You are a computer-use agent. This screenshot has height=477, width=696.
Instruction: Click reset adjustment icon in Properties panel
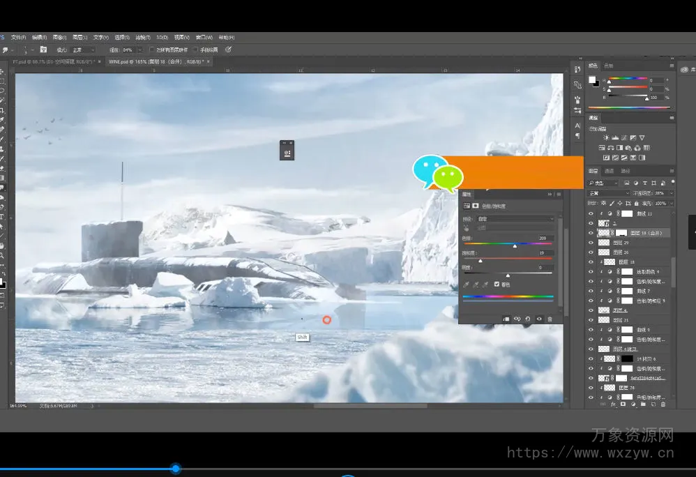coord(528,319)
